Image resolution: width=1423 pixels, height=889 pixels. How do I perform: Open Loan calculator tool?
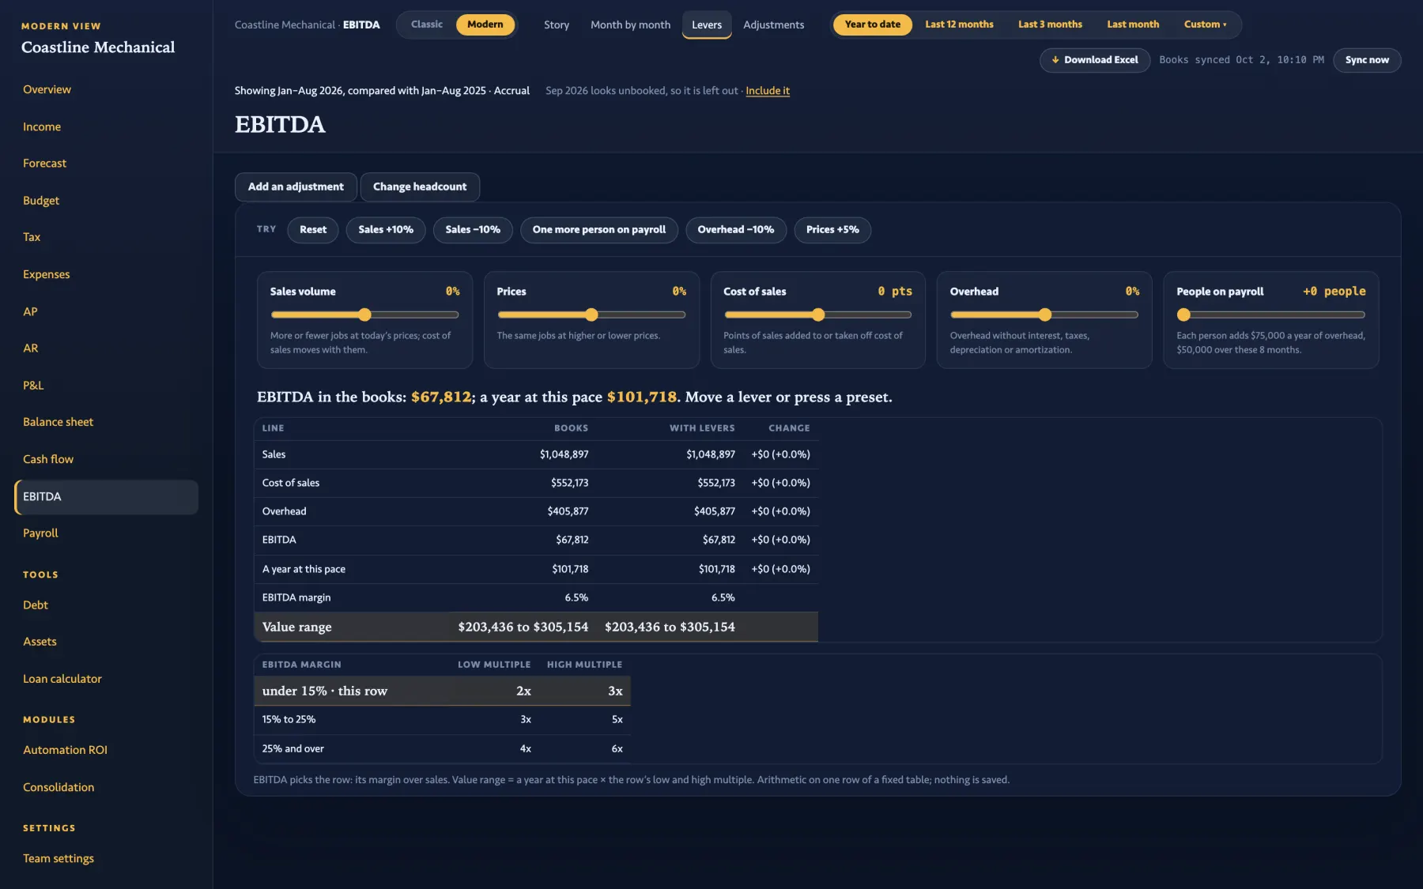[x=62, y=679]
